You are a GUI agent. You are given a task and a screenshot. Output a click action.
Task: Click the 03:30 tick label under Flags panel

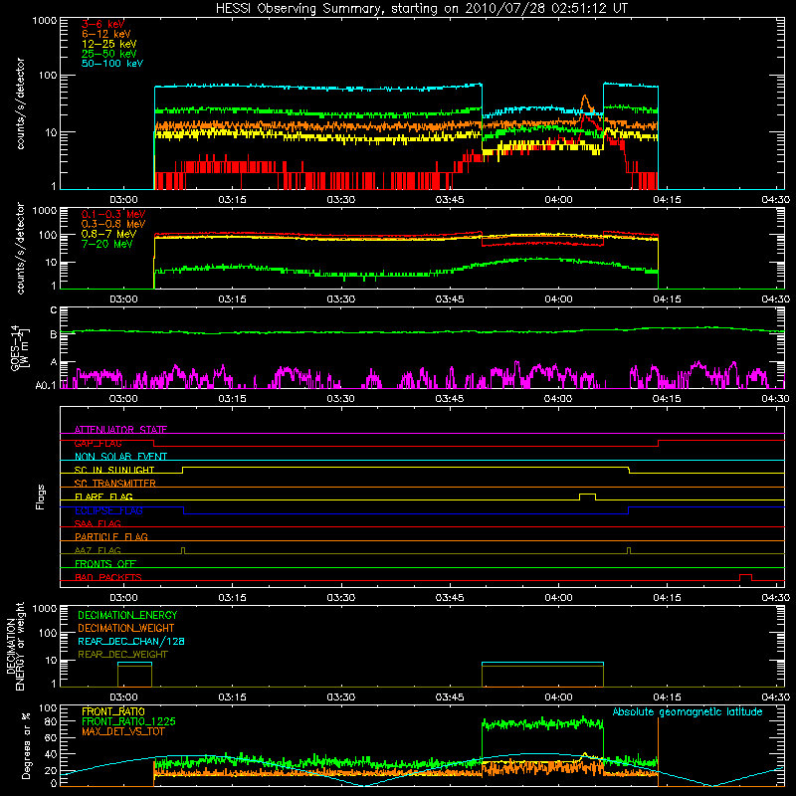click(x=340, y=598)
